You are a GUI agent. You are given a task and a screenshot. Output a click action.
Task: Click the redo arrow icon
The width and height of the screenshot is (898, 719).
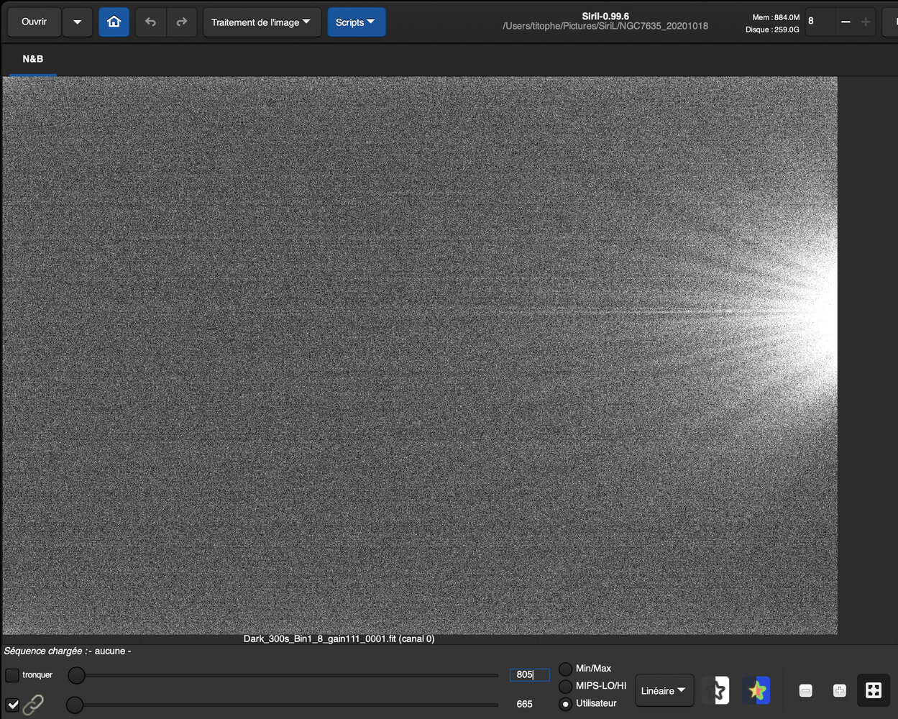pyautogui.click(x=181, y=22)
